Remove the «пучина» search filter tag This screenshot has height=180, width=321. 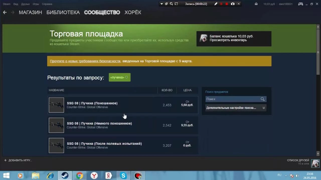pos(126,77)
